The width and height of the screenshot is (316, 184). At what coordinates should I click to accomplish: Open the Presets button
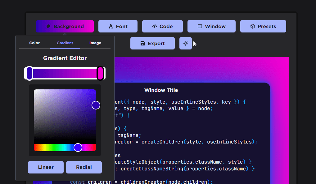(263, 26)
